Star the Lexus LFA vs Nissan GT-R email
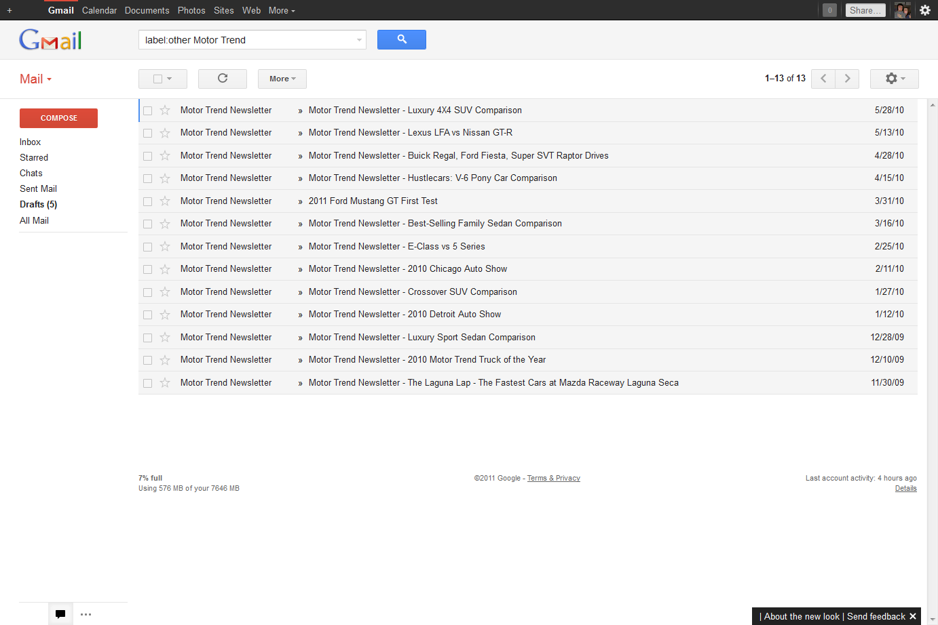 [165, 133]
